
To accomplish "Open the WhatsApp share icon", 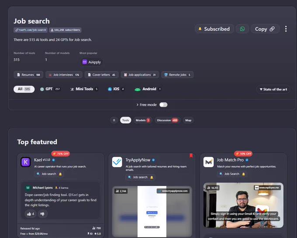I will [x=242, y=29].
